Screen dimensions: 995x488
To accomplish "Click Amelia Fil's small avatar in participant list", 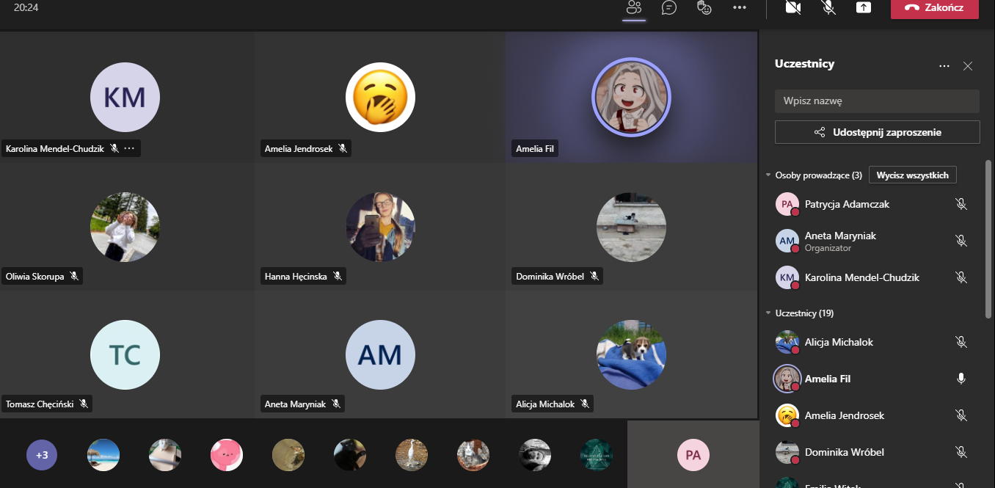I will (787, 379).
